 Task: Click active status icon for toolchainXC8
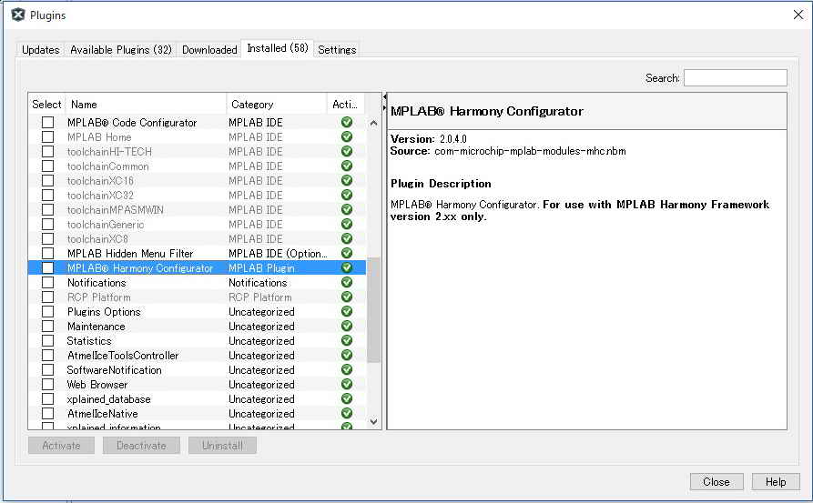pyautogui.click(x=347, y=238)
